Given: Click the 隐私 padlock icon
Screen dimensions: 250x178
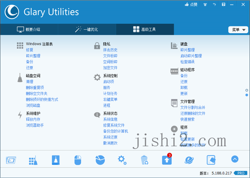Looking at the screenshot, I should point(97,46).
